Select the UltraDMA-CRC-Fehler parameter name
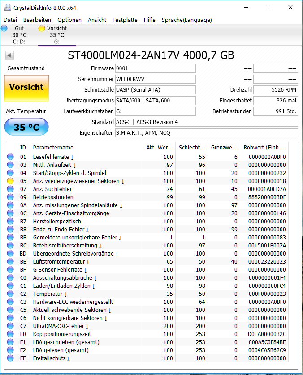 click(x=61, y=326)
